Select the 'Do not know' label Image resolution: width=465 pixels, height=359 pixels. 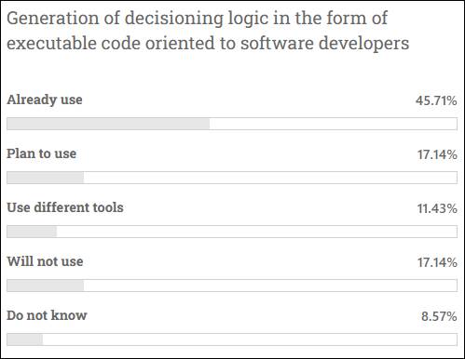pos(47,315)
